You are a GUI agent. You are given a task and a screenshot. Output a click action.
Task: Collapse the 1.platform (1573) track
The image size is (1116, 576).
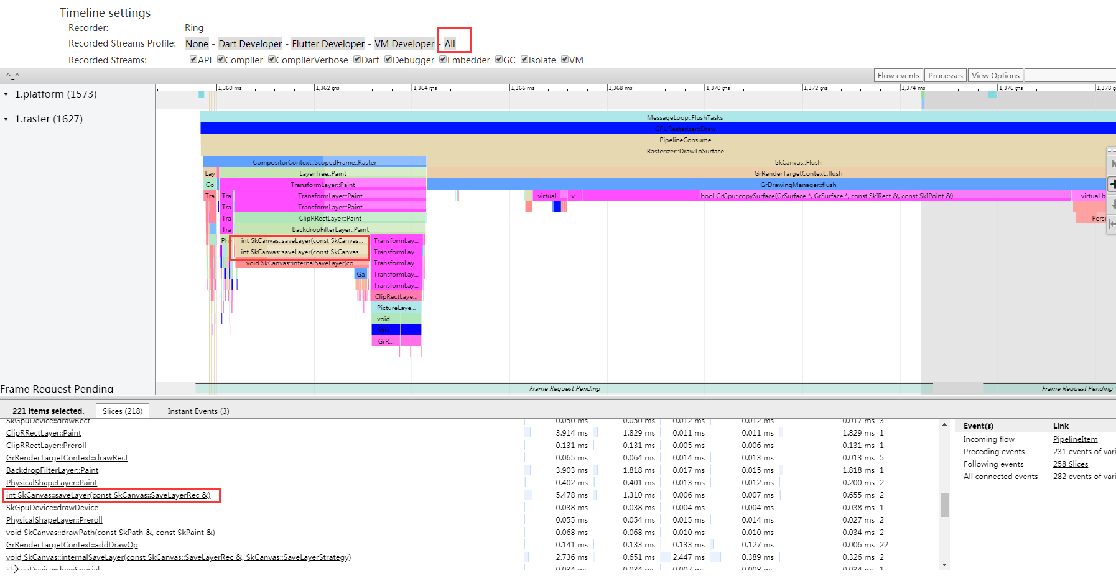pyautogui.click(x=6, y=94)
